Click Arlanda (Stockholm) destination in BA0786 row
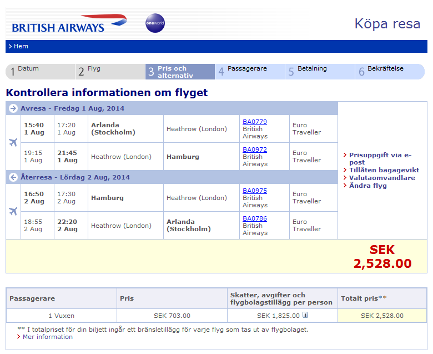The height and width of the screenshot is (354, 433). pos(189,225)
